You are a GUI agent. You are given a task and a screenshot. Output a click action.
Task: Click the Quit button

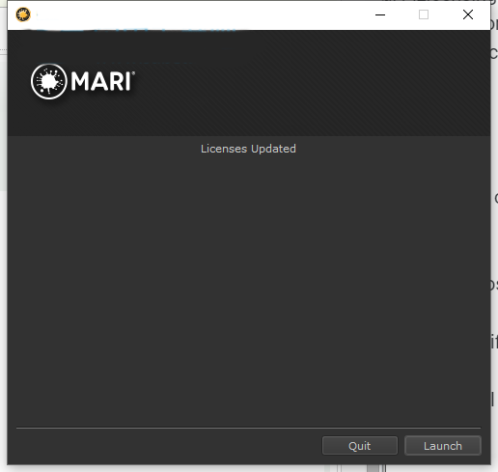(x=360, y=446)
